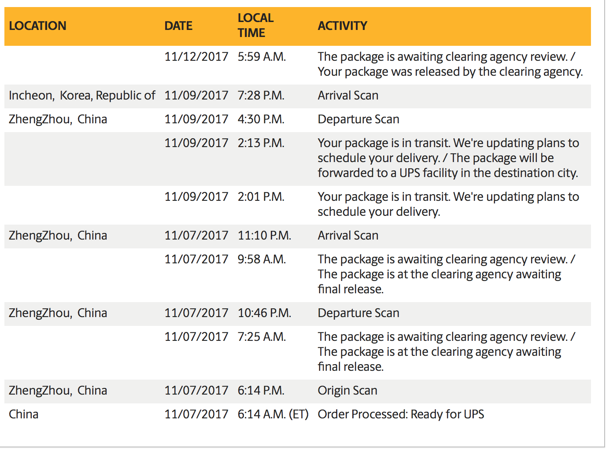Click the 7:28 P.M. time cell

coord(261,96)
